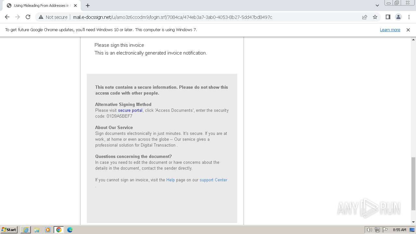
Task: Share this page via address bar icon
Action: (x=365, y=17)
